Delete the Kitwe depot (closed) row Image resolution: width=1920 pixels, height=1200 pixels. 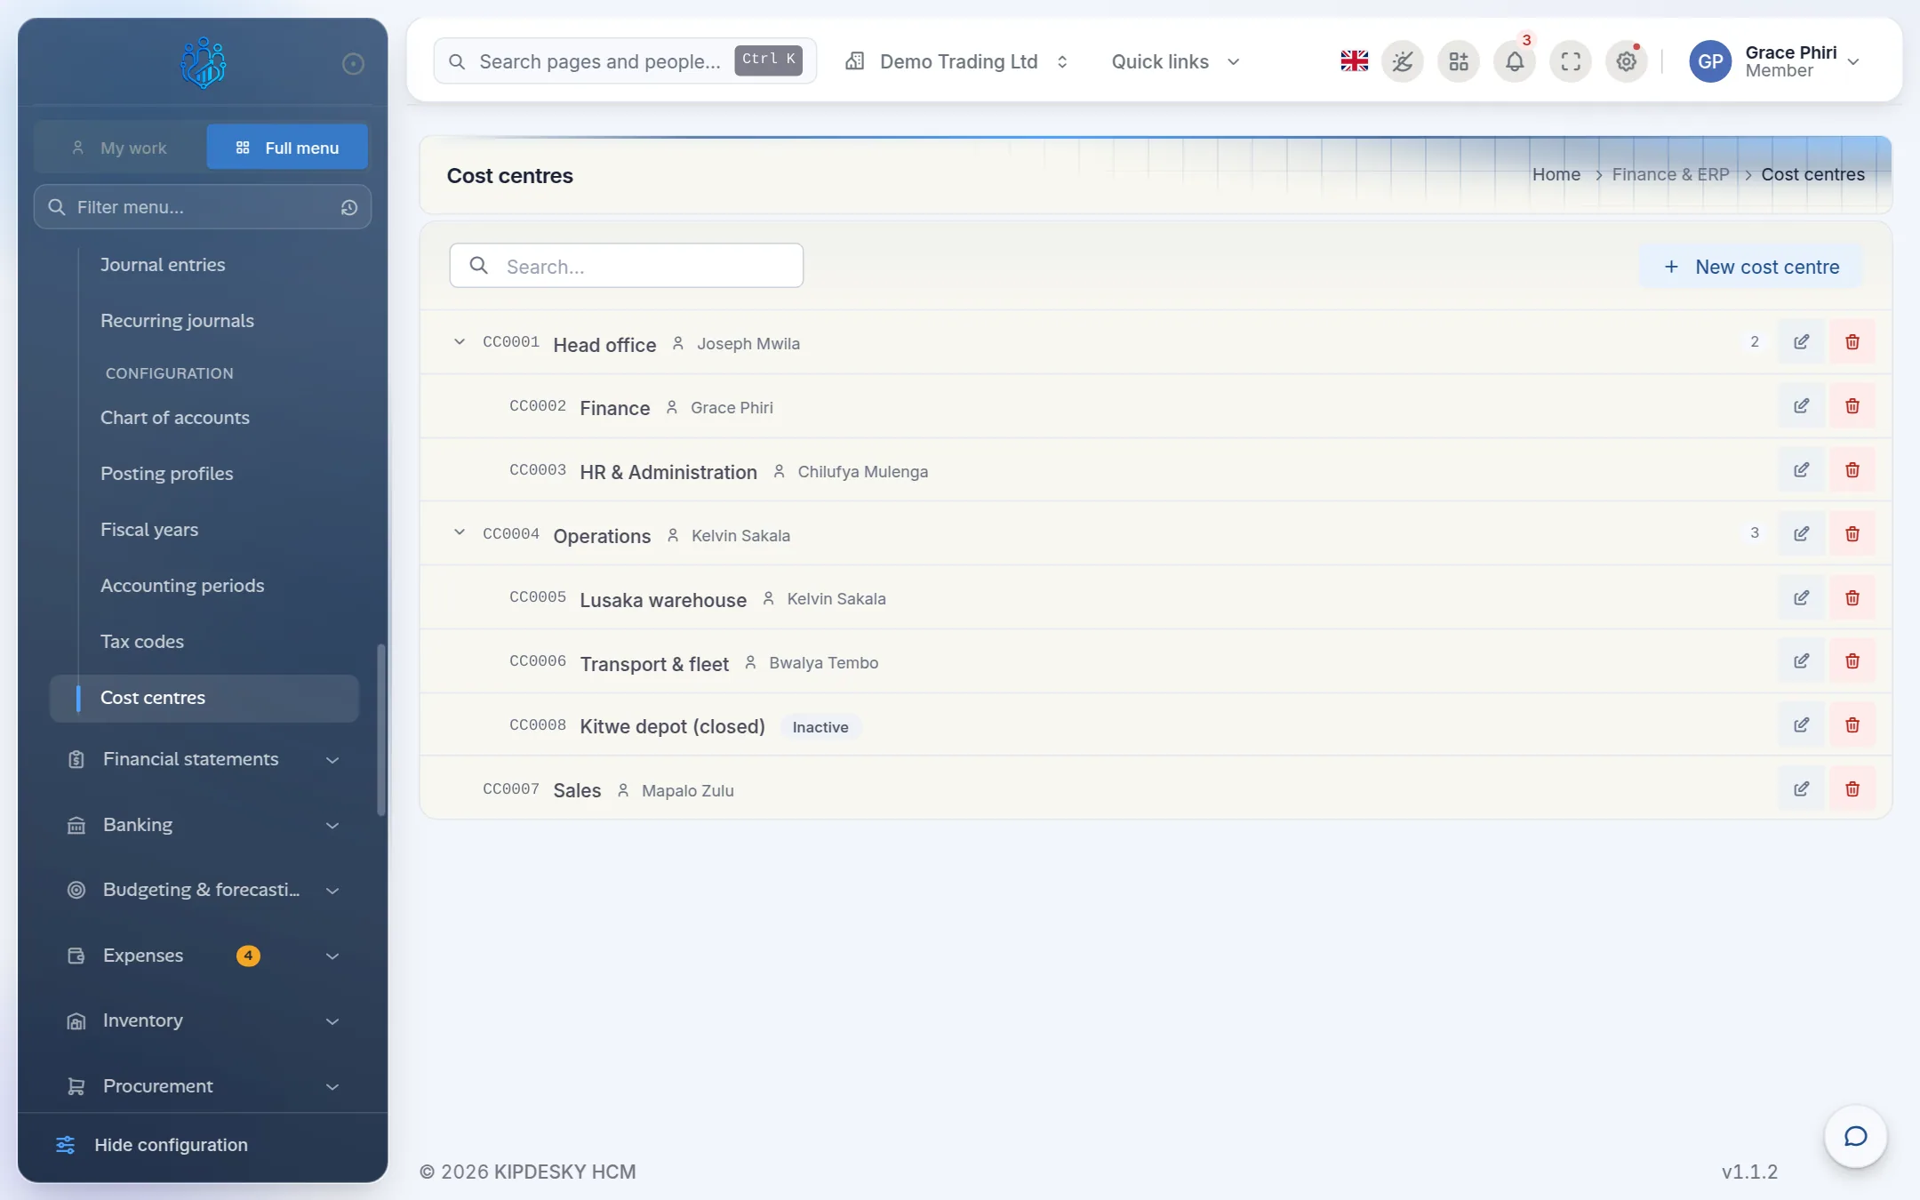pyautogui.click(x=1852, y=725)
